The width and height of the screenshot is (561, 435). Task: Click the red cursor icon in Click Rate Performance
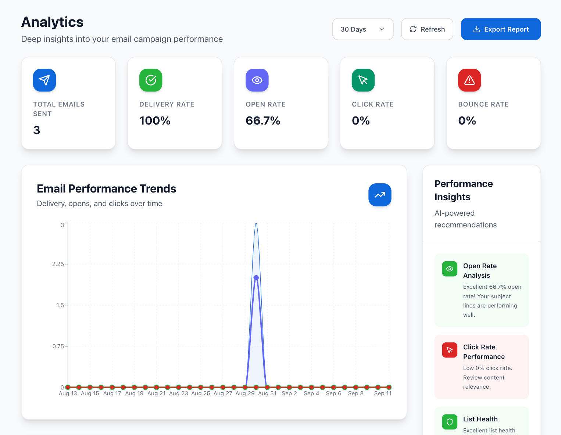click(x=450, y=350)
